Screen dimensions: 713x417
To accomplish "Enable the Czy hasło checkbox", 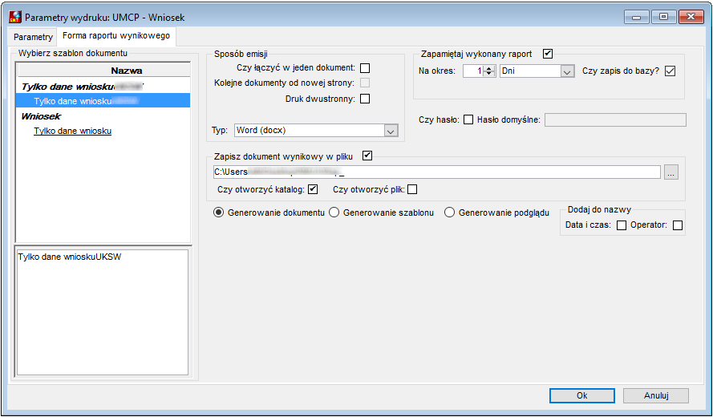I will [x=468, y=119].
